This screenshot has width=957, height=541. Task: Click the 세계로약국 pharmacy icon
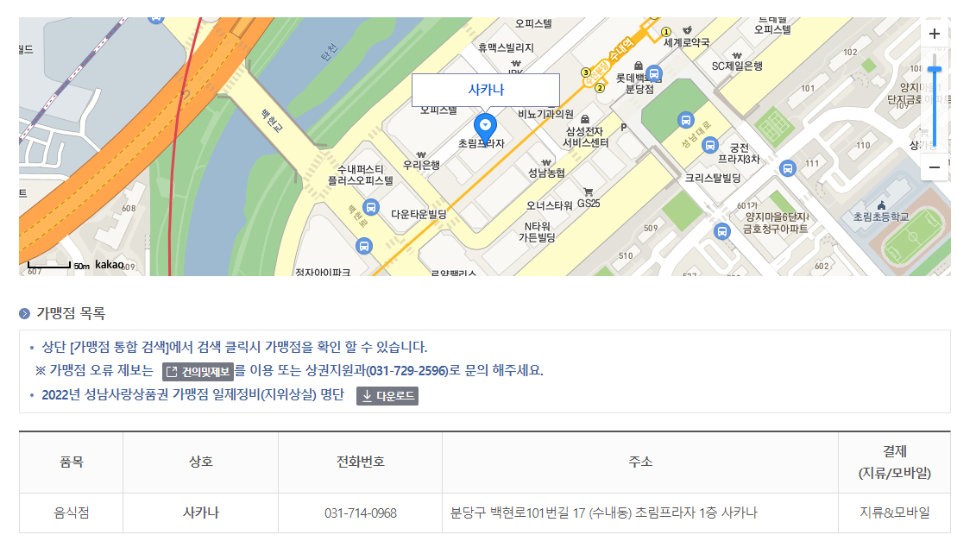click(x=687, y=30)
